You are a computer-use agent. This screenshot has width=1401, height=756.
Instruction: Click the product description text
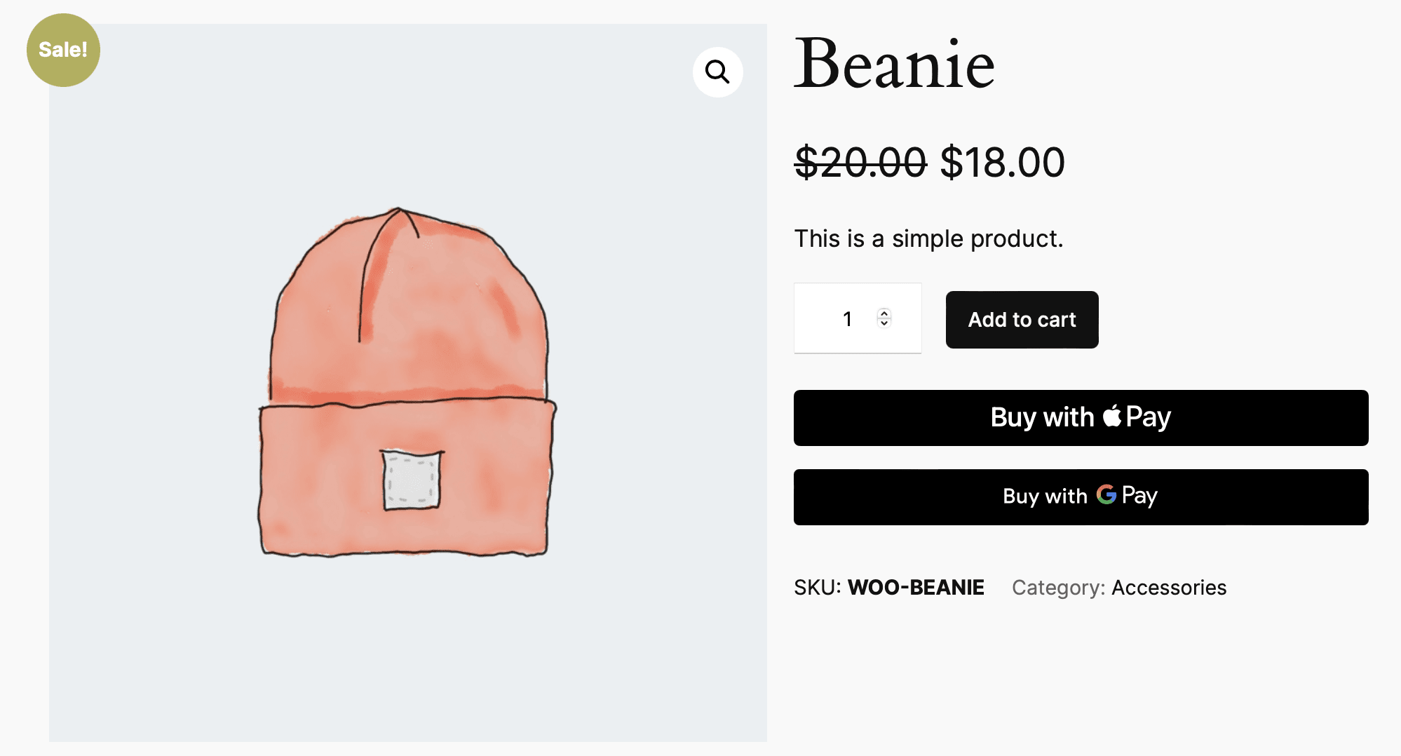[928, 238]
